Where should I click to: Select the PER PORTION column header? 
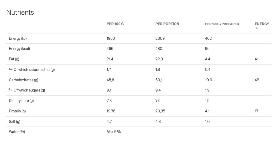click(x=167, y=24)
